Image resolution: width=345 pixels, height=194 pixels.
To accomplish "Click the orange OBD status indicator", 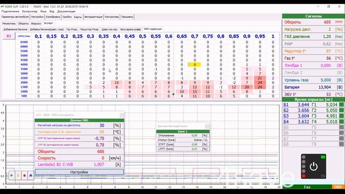I will pos(338,187).
